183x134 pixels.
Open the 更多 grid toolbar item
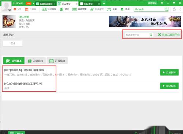125,9
